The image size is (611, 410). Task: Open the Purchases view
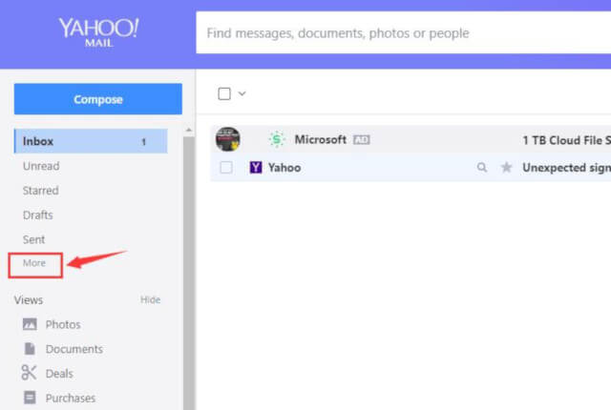coord(71,398)
